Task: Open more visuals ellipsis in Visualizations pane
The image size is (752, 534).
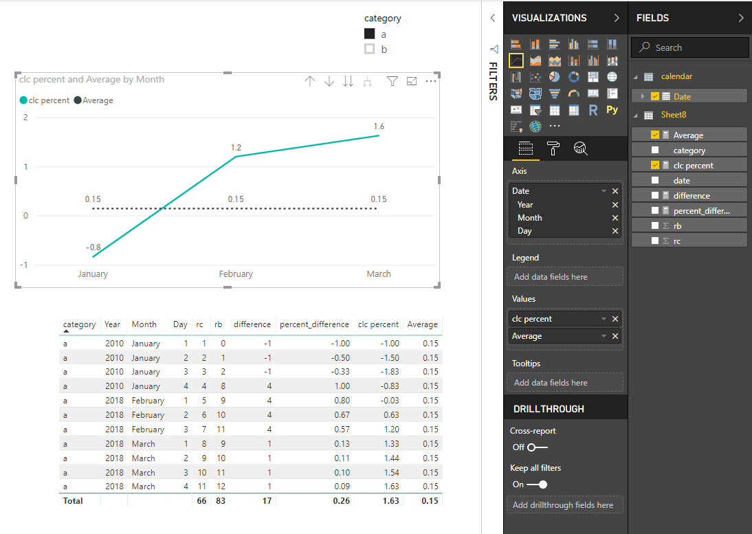Action: (x=555, y=126)
